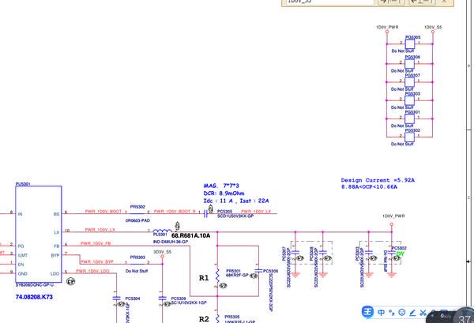
Task: Click the 1D0V_PWR label above the jumper pads
Action: [387, 27]
